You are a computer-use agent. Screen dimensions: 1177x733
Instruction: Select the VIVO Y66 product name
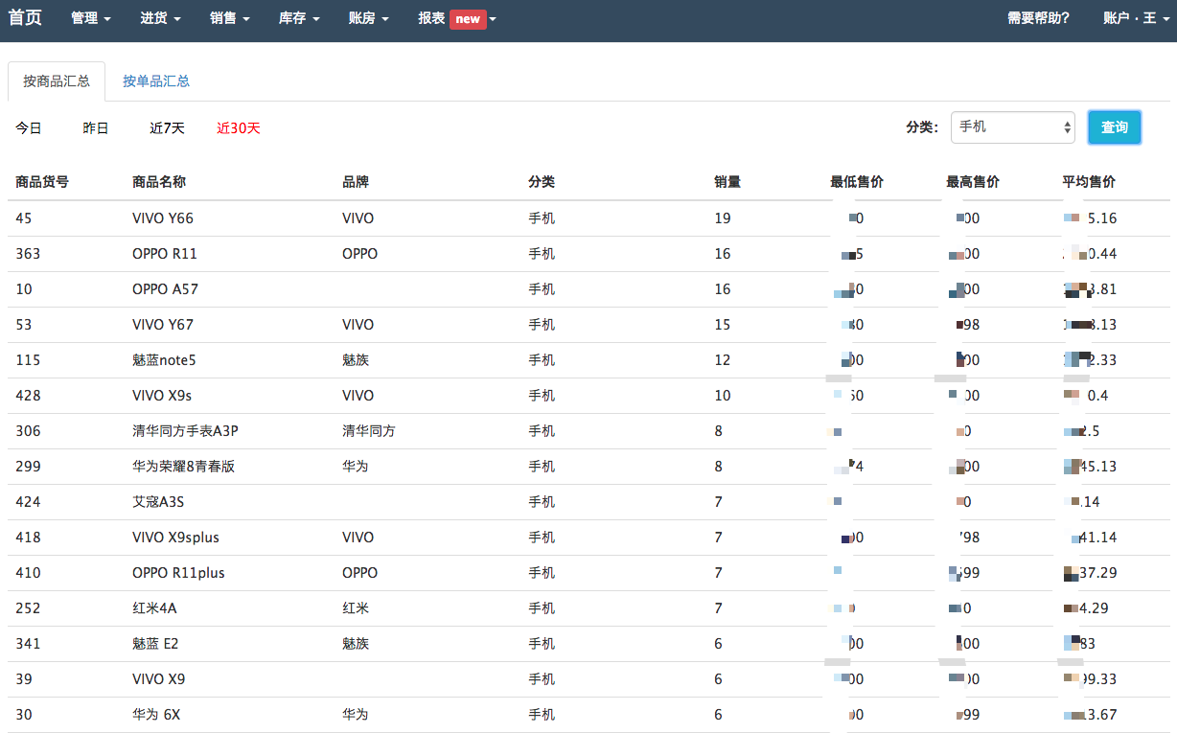(163, 218)
